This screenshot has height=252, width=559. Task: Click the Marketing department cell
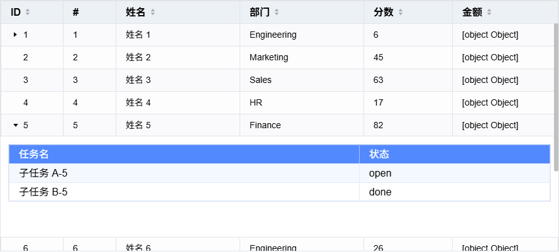click(268, 58)
